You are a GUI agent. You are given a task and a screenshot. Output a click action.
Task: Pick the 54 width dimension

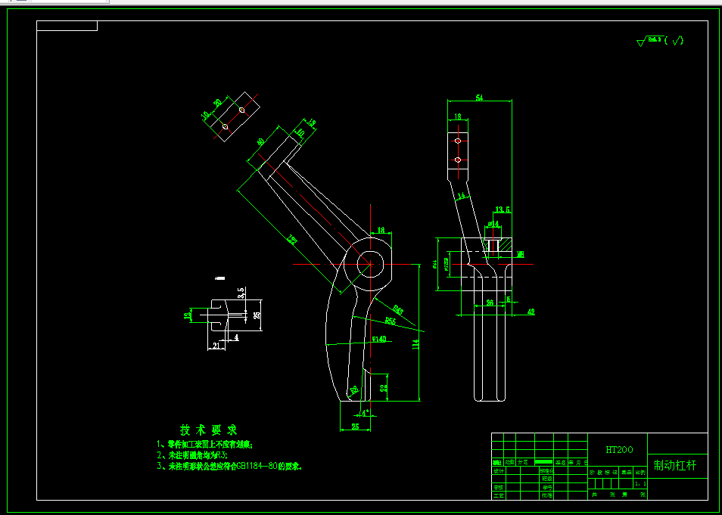pos(479,98)
